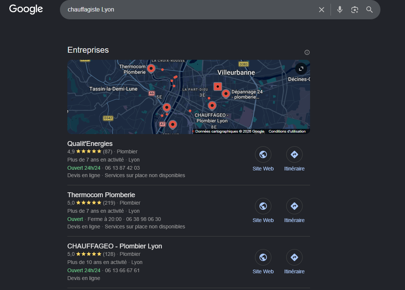Expand the map with the fullscreen icon
405x290 pixels.
pos(301,69)
